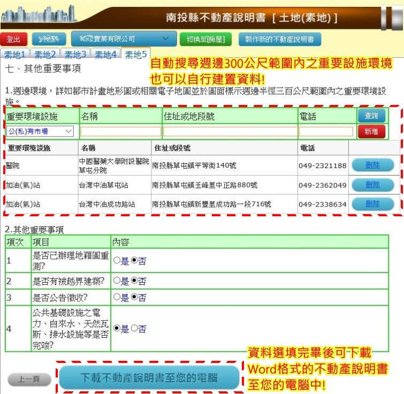Expand the 公(私)有市場 facility type dropdown

click(x=40, y=131)
